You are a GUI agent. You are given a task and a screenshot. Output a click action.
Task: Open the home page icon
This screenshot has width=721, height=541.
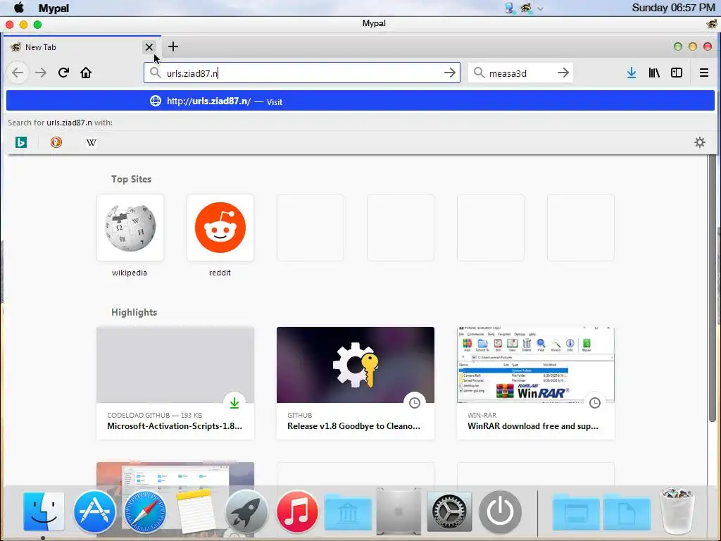86,73
